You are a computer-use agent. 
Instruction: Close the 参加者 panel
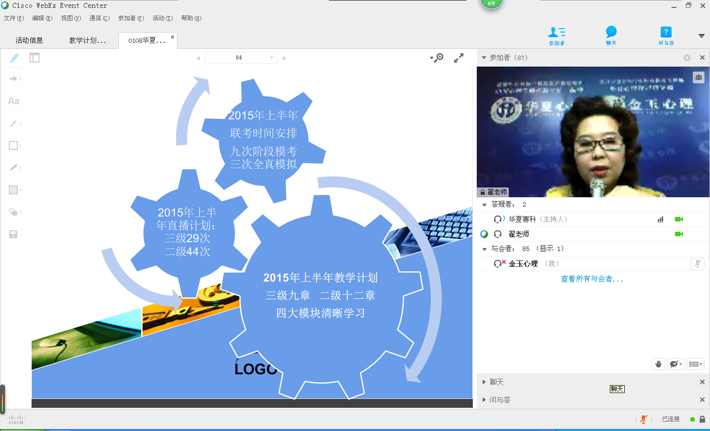[702, 58]
